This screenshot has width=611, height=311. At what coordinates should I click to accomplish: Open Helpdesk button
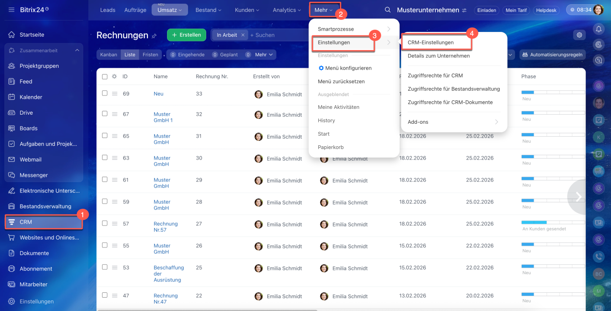click(547, 10)
